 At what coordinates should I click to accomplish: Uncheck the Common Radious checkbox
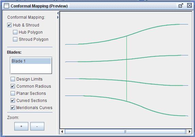[13, 86]
